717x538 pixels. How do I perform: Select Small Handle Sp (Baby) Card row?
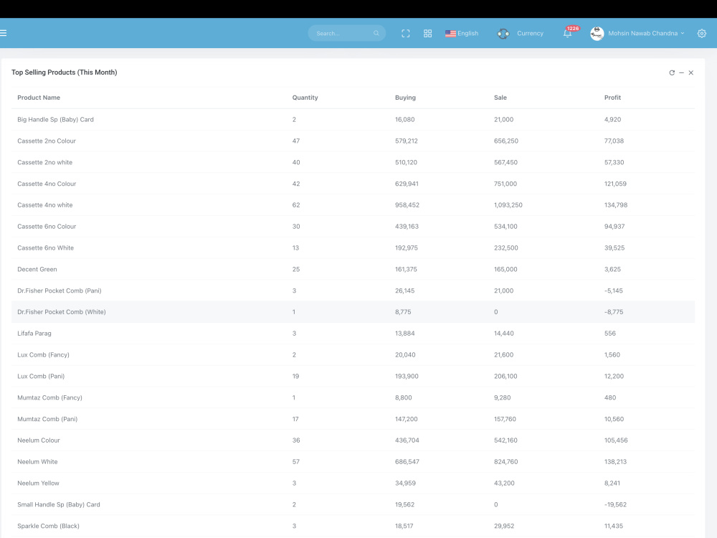(353, 504)
